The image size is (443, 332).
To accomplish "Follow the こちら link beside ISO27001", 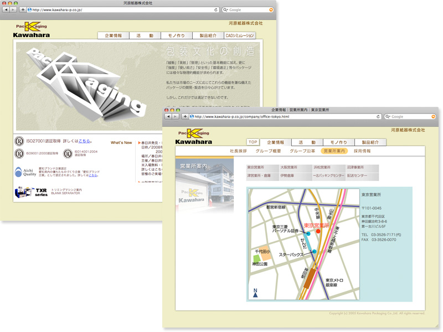I will [x=84, y=141].
